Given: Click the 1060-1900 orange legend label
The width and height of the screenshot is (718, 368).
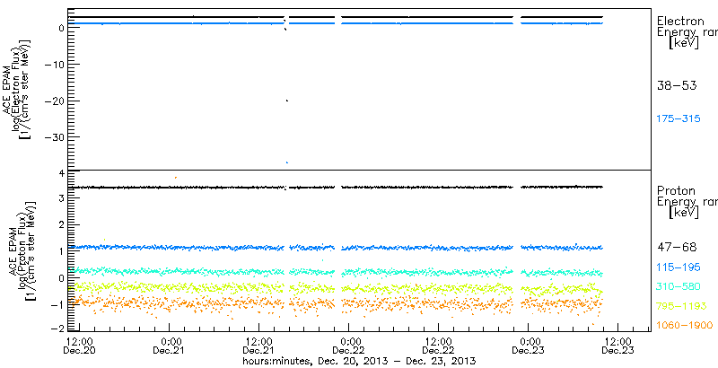Looking at the screenshot, I should pos(685,326).
